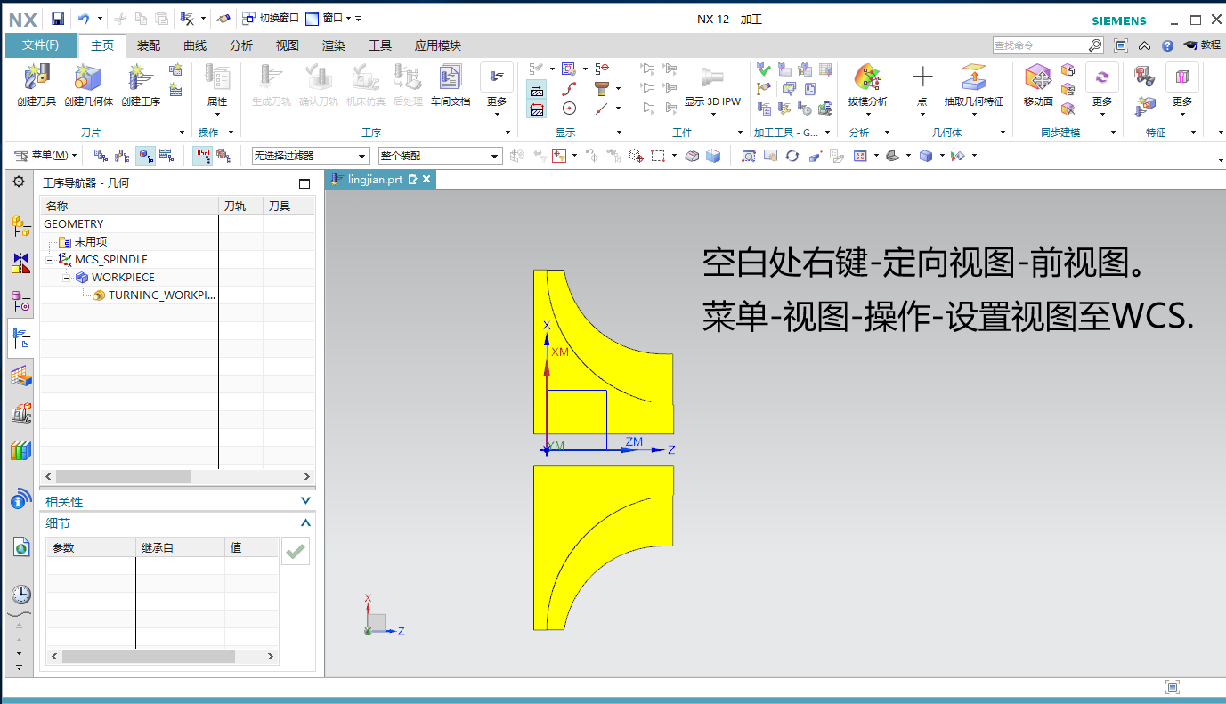Open the Web Browser sidebar icon

[20, 546]
